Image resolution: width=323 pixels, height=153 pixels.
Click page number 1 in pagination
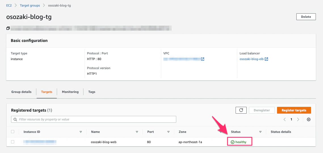tap(291, 119)
